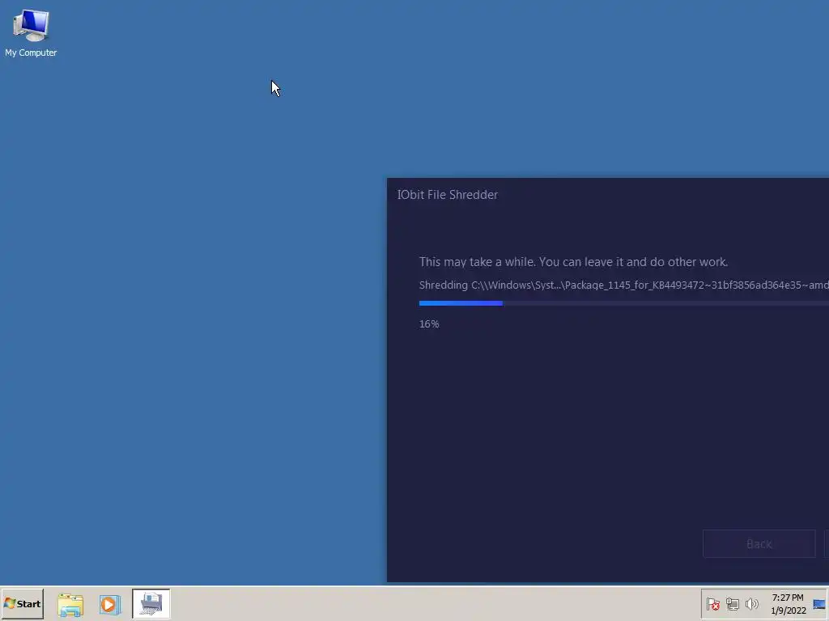The width and height of the screenshot is (829, 621).
Task: Launch Windows Explorer from the taskbar
Action: (x=70, y=604)
